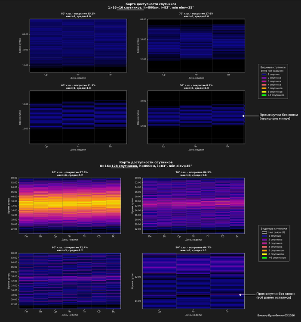Select the heatmap with 17.6% coverage

click(196, 46)
